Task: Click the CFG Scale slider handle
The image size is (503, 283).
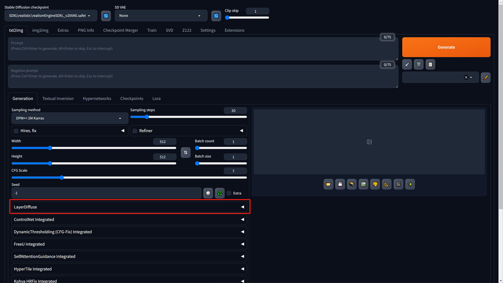Action: click(x=61, y=178)
